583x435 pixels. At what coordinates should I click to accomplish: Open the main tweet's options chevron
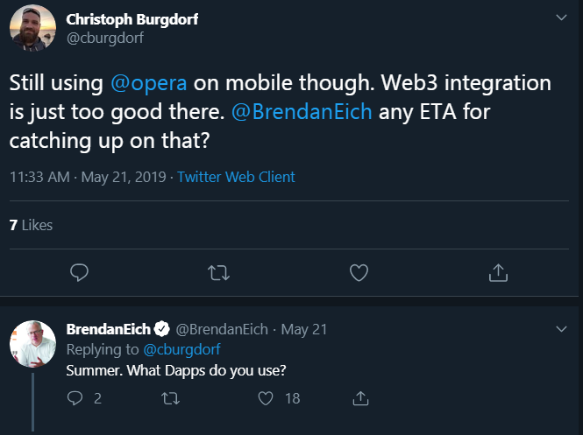[x=561, y=18]
